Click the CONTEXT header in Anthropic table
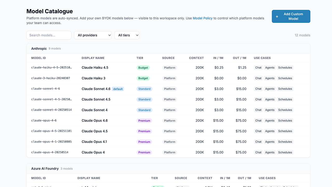The width and height of the screenshot is (332, 187). (196, 58)
